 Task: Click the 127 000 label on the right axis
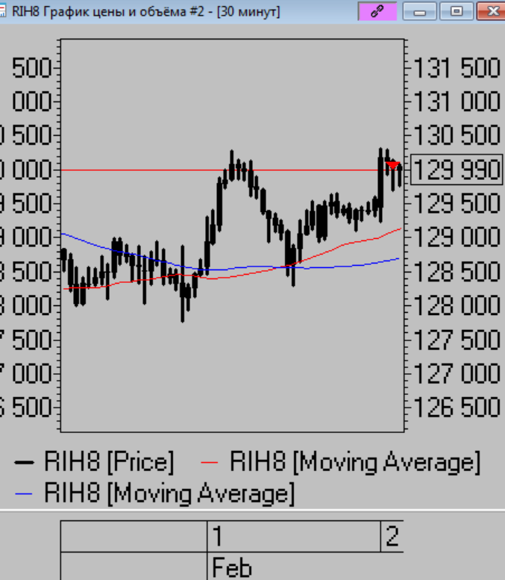pos(457,373)
